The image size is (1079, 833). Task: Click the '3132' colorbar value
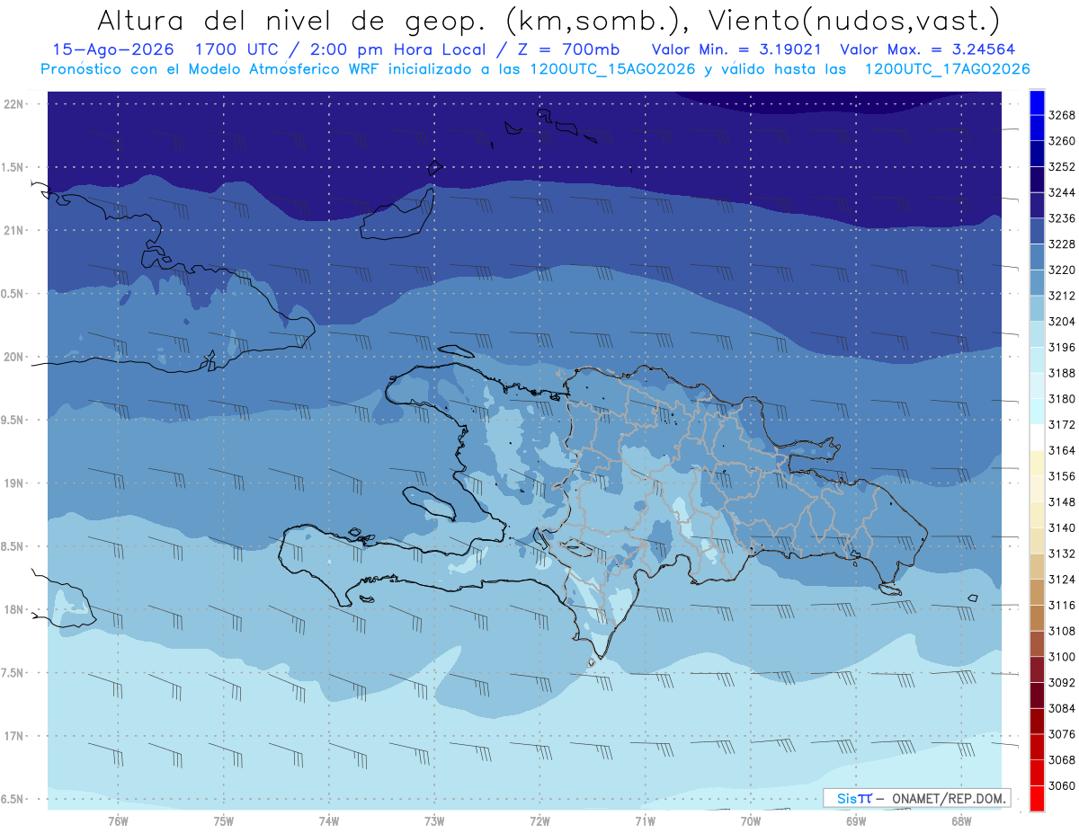[1062, 554]
